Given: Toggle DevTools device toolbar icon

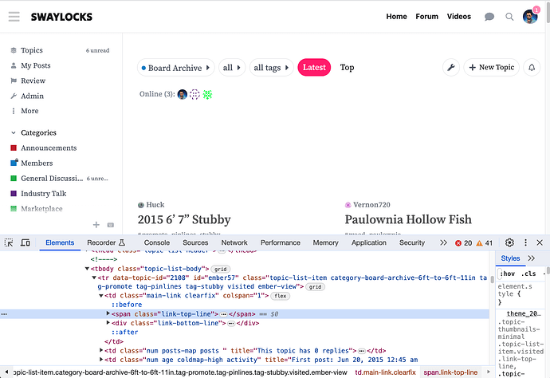Looking at the screenshot, I should pyautogui.click(x=25, y=242).
